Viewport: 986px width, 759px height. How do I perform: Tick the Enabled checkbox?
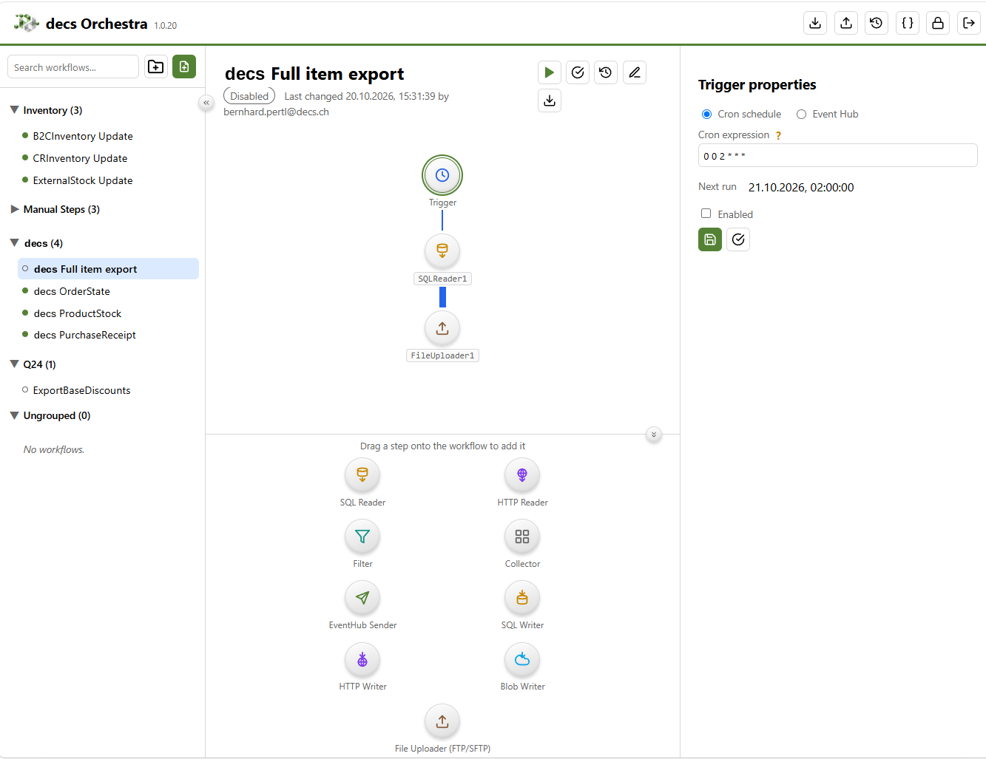(706, 214)
